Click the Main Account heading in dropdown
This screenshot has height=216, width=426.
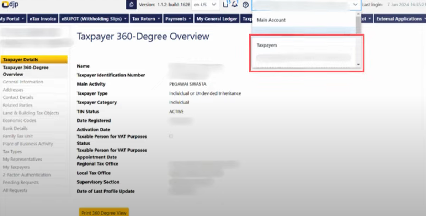coord(271,20)
